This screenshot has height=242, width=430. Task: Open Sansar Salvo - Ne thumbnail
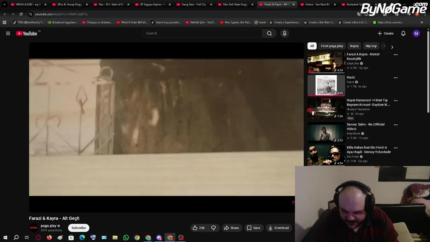[x=326, y=132]
